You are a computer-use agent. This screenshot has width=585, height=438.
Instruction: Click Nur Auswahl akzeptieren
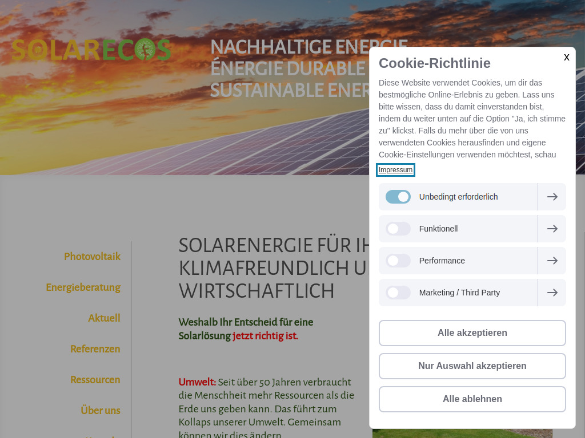click(x=472, y=366)
